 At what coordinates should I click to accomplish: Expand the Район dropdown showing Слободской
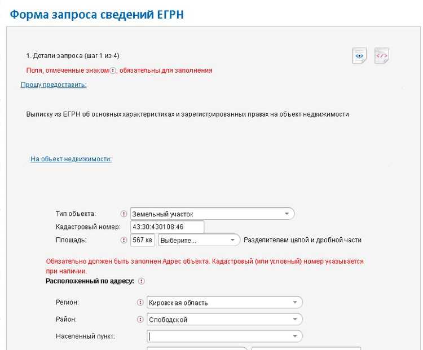point(224,320)
